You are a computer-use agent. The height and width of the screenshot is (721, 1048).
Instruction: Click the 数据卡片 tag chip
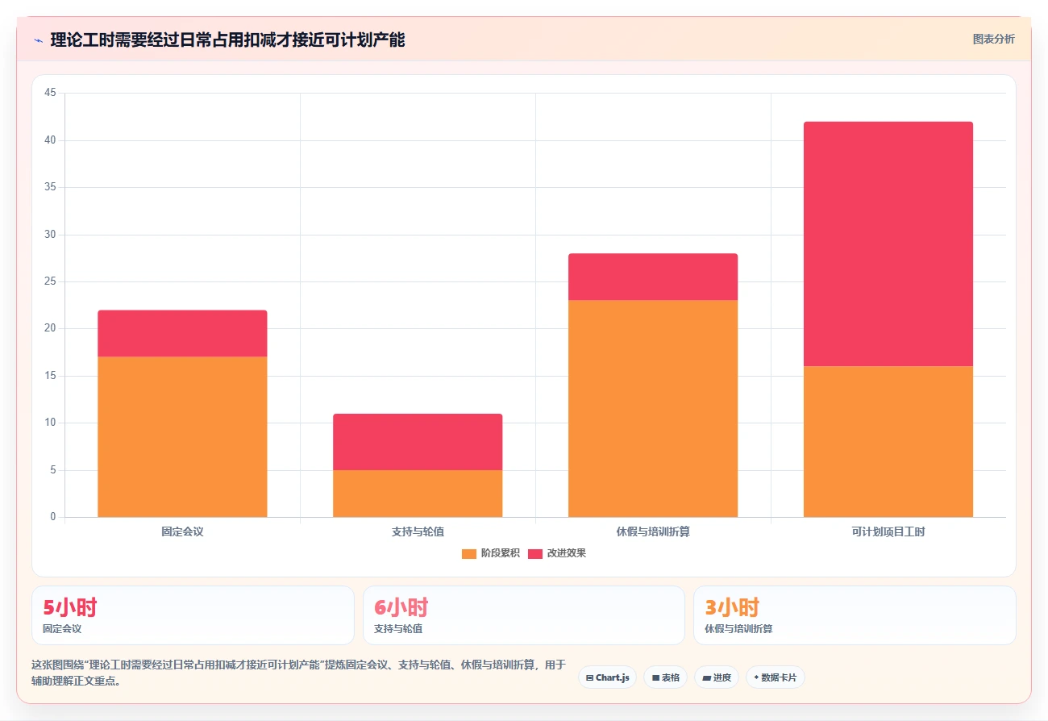775,677
